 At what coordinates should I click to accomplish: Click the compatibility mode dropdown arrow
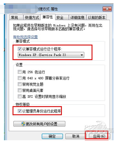tap(82, 55)
